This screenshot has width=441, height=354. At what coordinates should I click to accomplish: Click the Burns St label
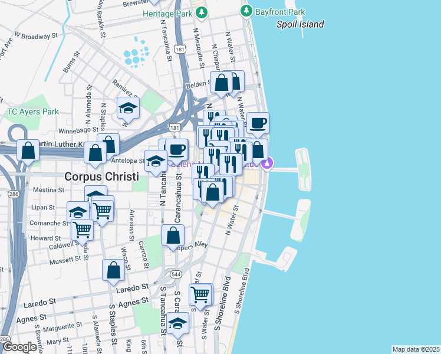point(71,62)
